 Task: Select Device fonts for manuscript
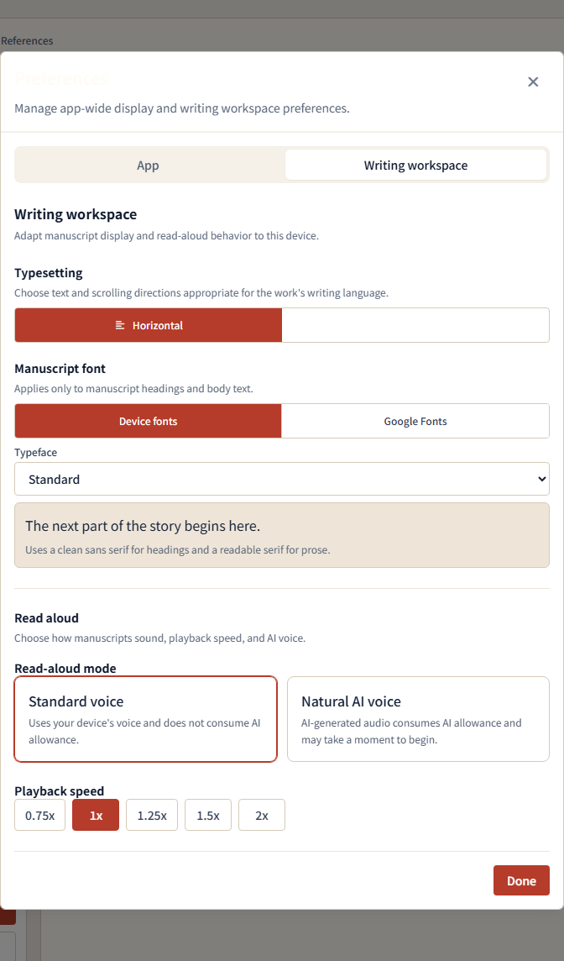click(x=149, y=421)
